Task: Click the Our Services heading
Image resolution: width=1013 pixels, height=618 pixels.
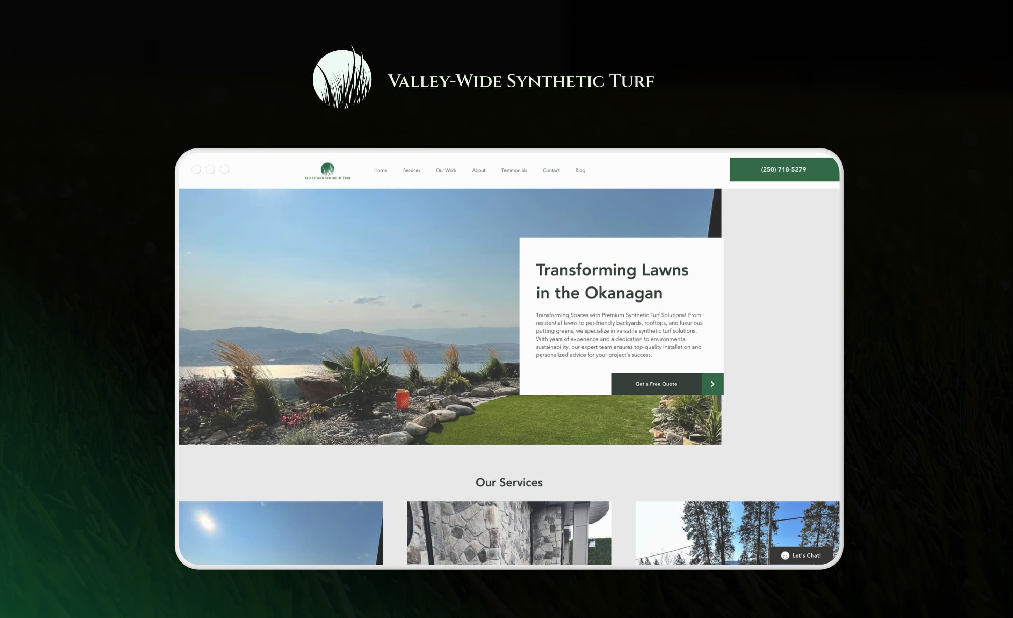Action: point(509,482)
